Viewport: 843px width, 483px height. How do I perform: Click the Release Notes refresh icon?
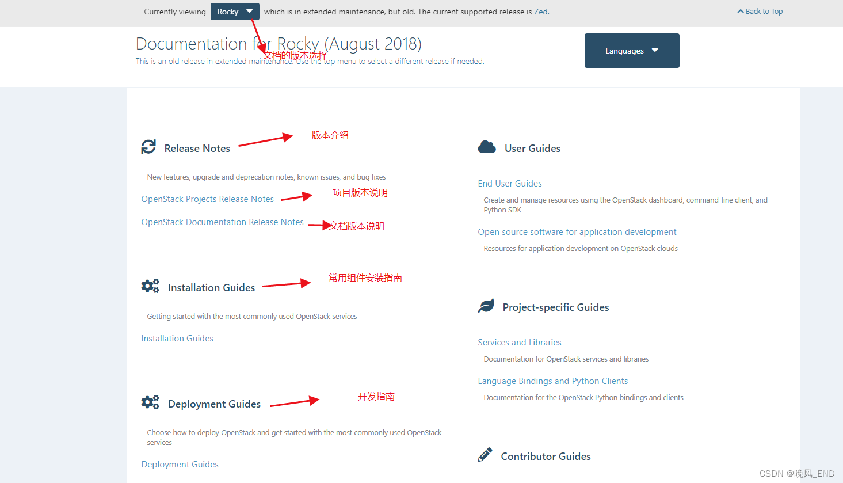[x=148, y=147]
